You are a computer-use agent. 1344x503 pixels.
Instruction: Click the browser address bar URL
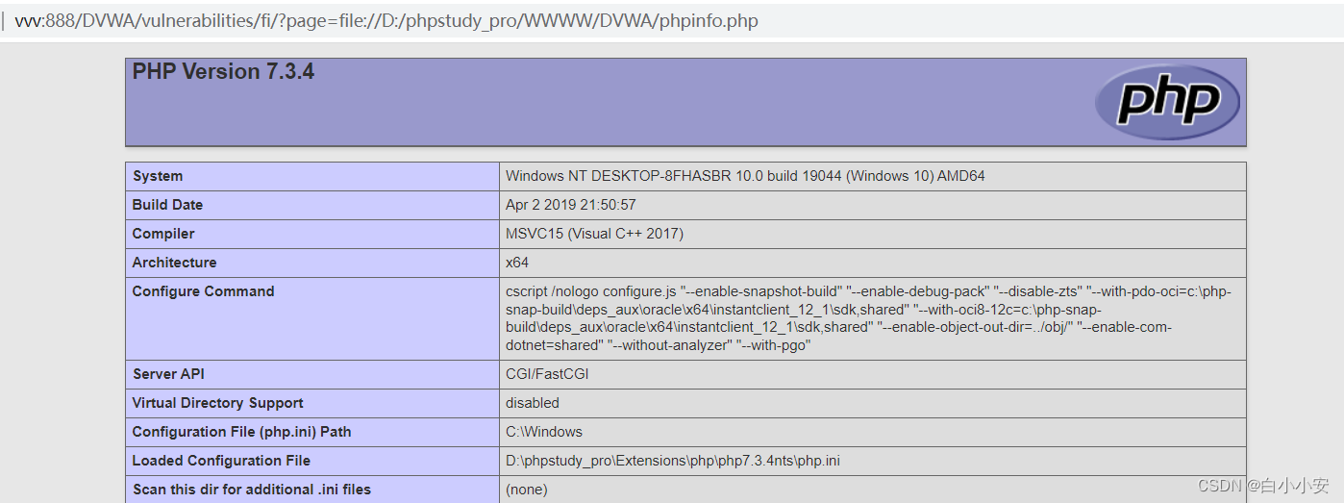point(386,20)
